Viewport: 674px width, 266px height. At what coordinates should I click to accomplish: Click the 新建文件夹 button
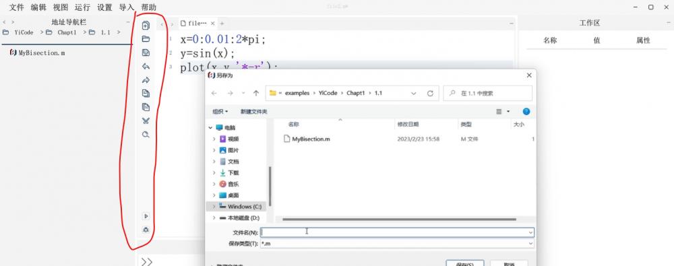pos(254,112)
